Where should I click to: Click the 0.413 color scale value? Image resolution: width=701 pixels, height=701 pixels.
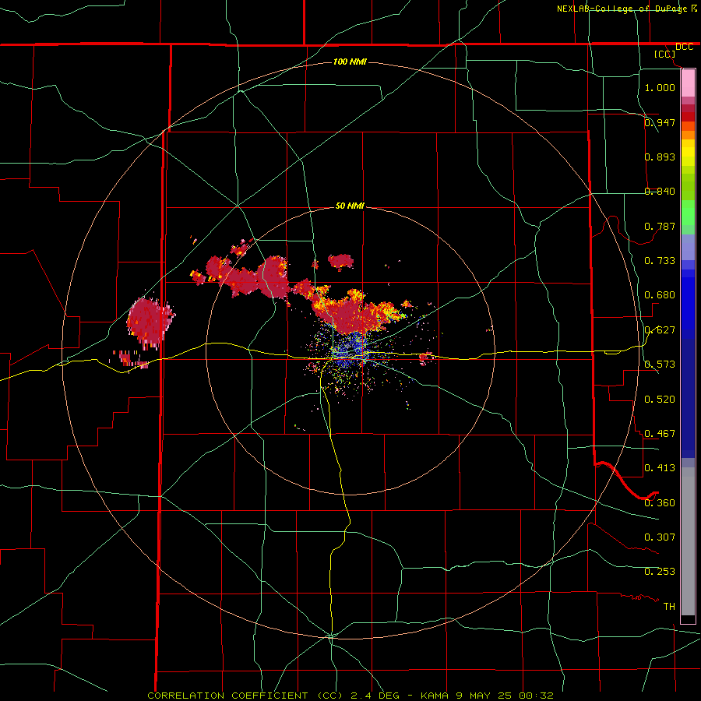point(660,468)
